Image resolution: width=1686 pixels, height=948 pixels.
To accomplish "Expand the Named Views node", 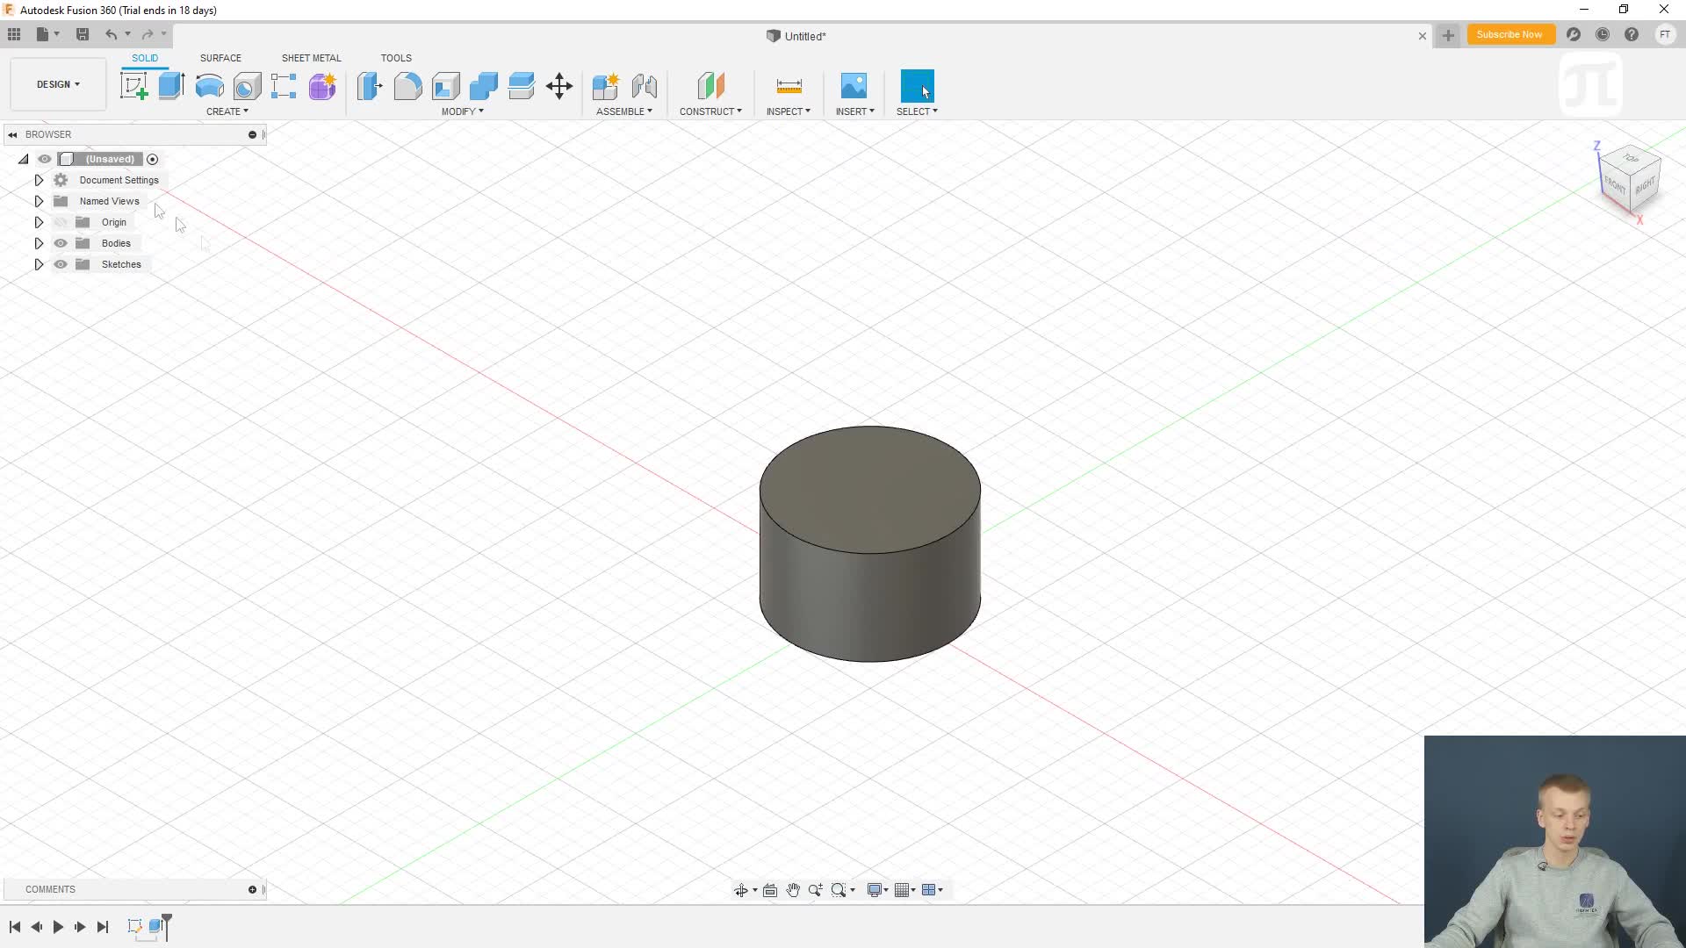I will click(39, 201).
